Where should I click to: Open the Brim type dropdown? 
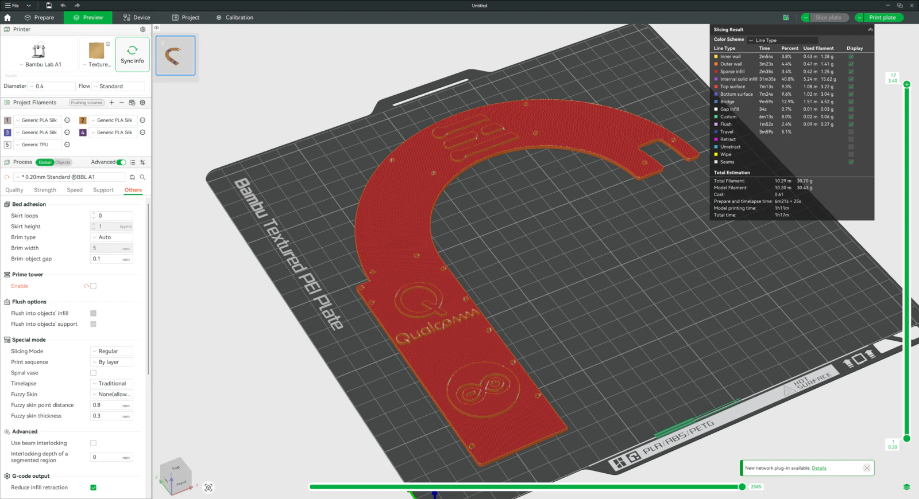coord(111,237)
